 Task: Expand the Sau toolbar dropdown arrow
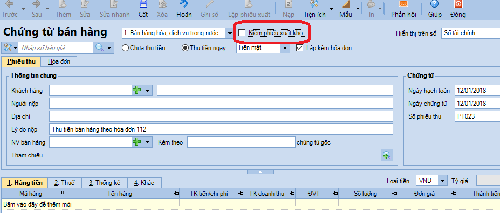point(47,9)
